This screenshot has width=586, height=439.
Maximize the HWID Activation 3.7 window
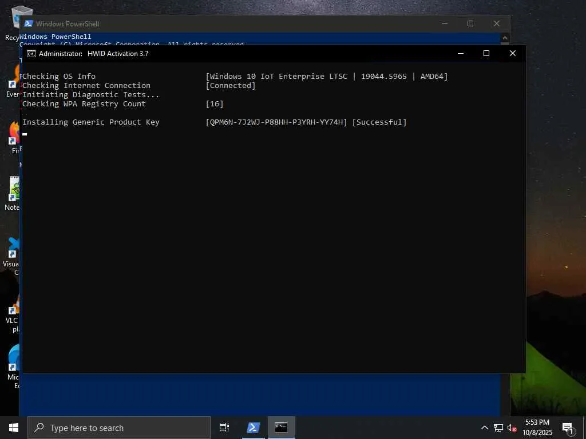(x=486, y=53)
